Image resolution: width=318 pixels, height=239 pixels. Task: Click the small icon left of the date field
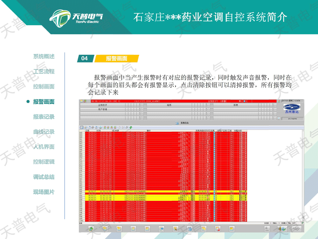click(279, 101)
